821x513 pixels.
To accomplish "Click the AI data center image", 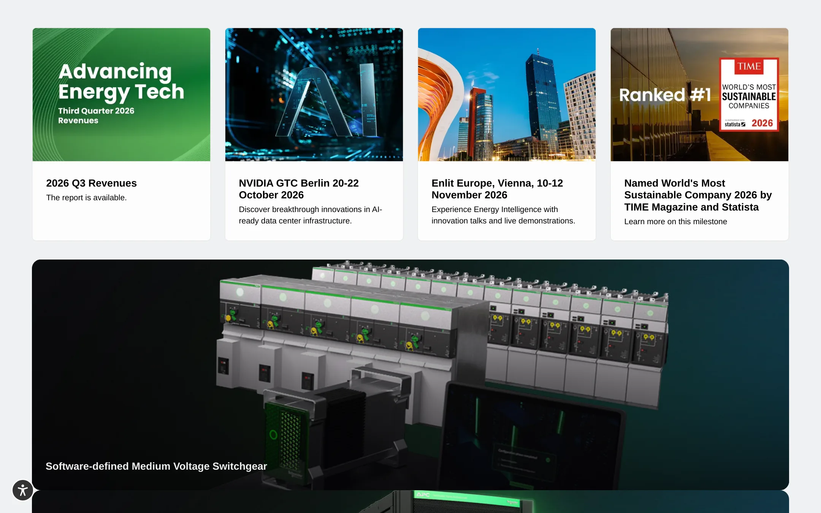I will tap(314, 95).
